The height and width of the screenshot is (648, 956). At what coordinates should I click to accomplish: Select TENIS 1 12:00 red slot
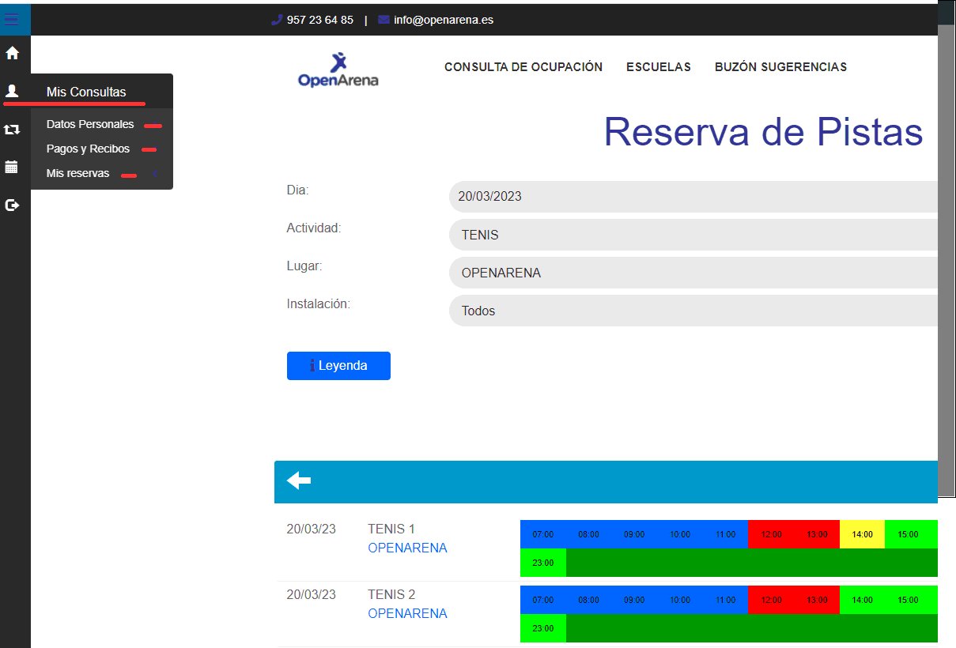point(771,534)
